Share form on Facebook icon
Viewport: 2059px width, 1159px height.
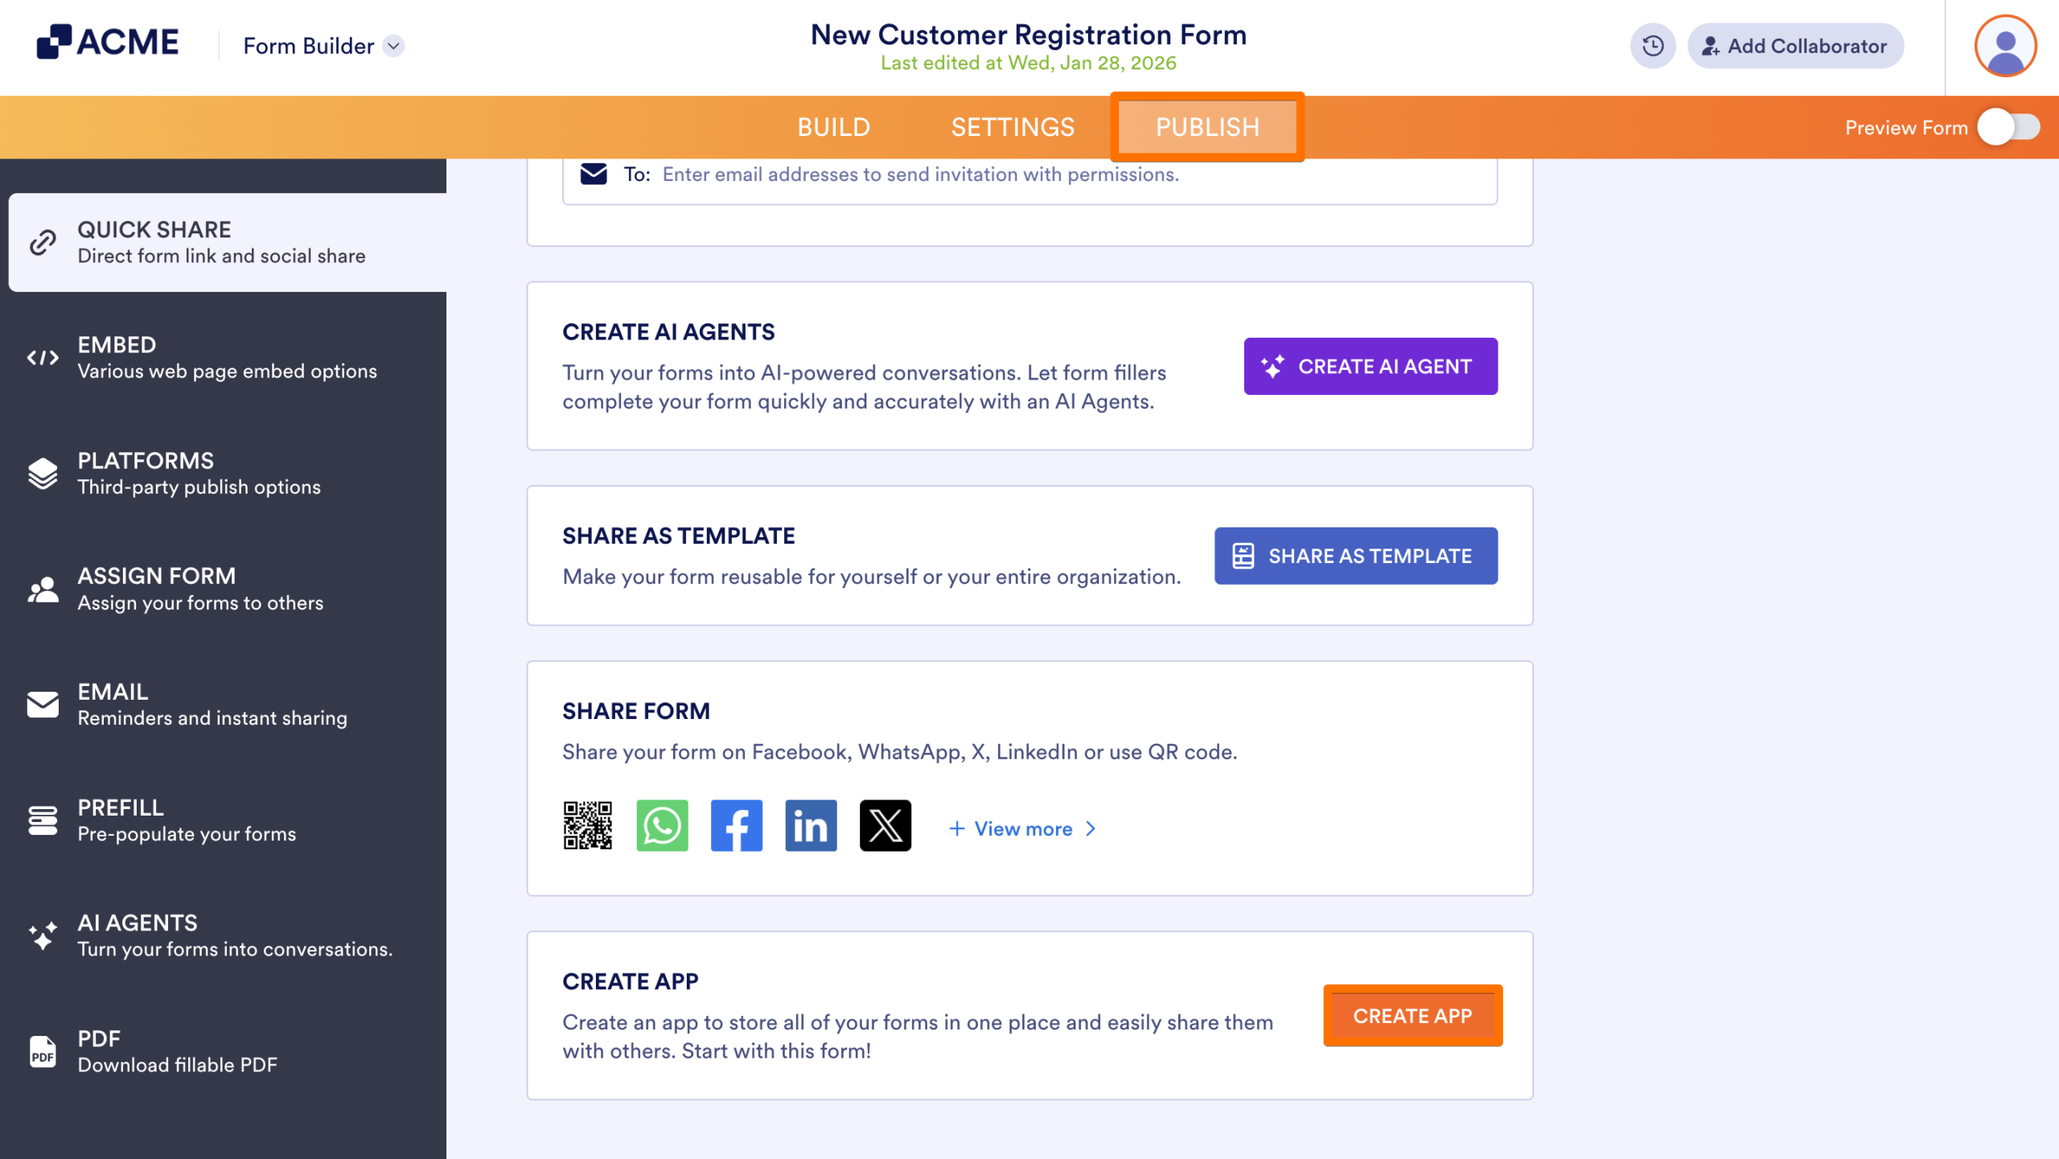[736, 826]
